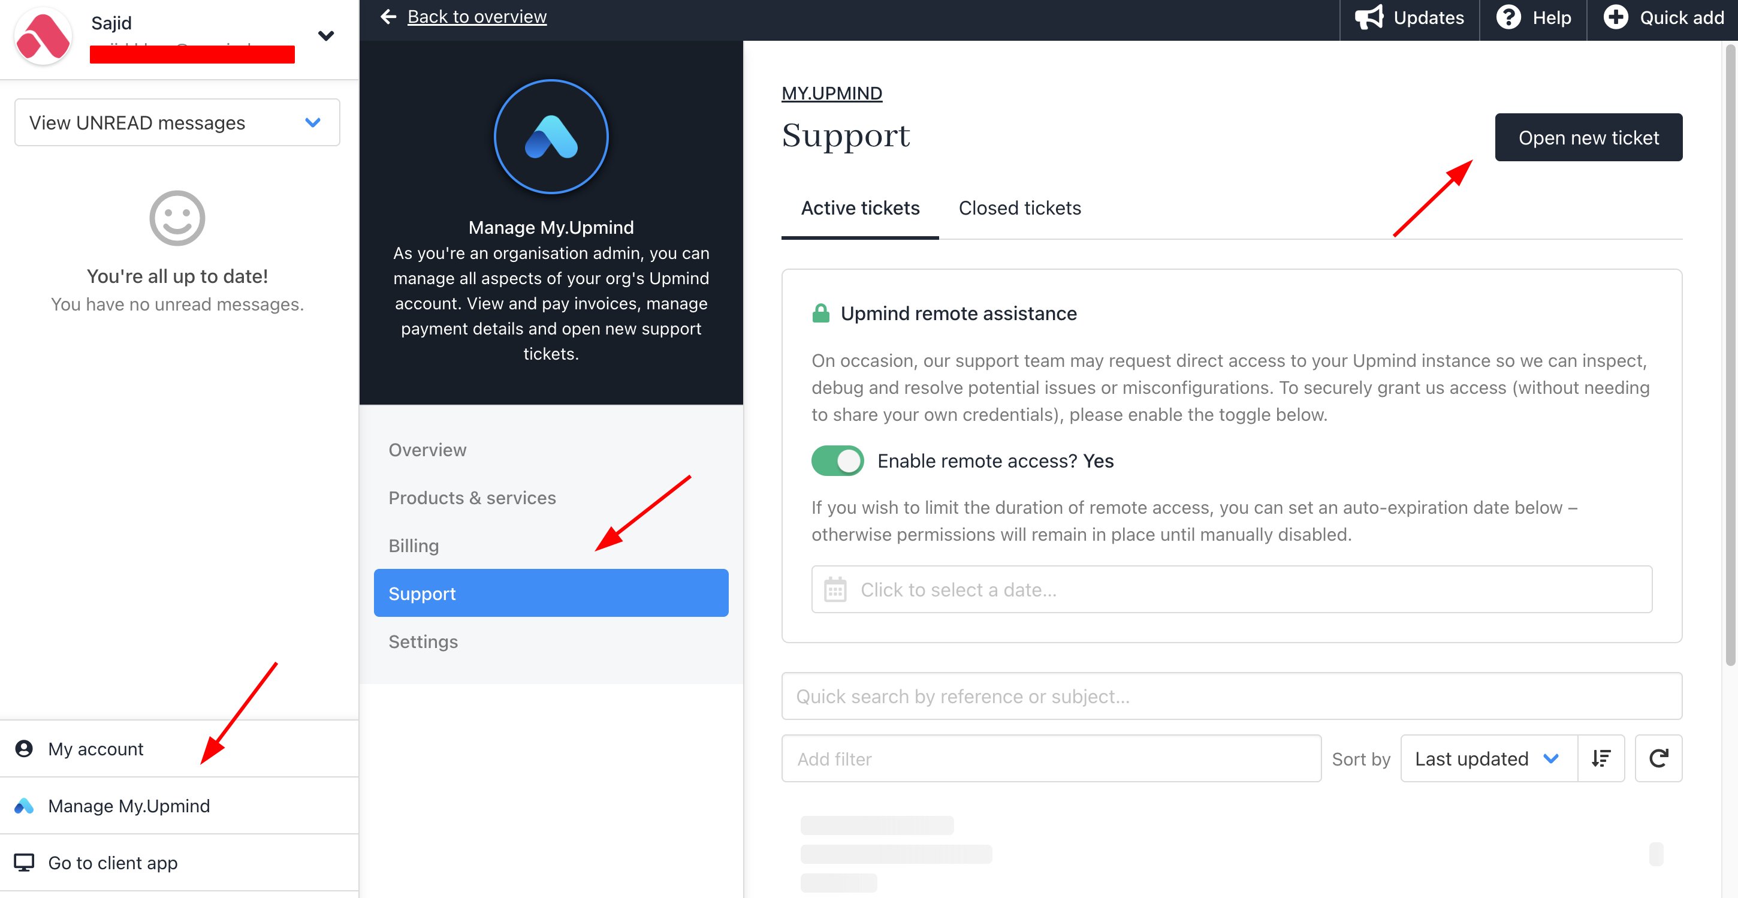Switch to Active tickets tab
1738x898 pixels.
[859, 208]
